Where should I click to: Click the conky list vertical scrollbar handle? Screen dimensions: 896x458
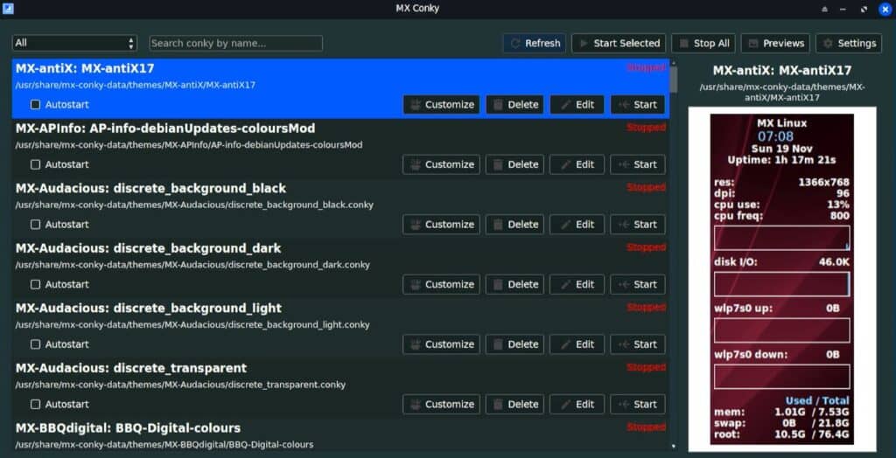pyautogui.click(x=673, y=79)
